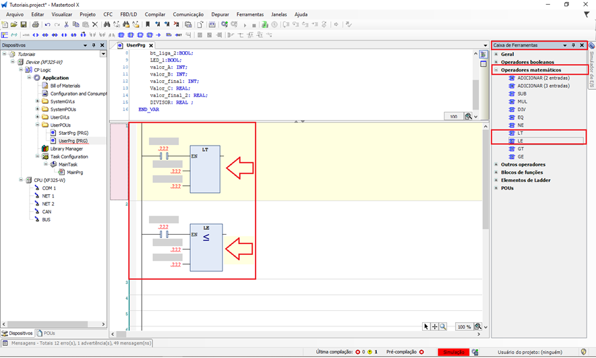596x358 pixels.
Task: Open the Compilar menu
Action: (x=155, y=13)
